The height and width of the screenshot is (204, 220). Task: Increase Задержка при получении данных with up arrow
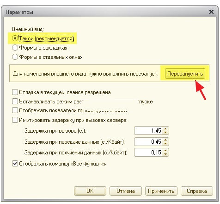tap(165, 151)
